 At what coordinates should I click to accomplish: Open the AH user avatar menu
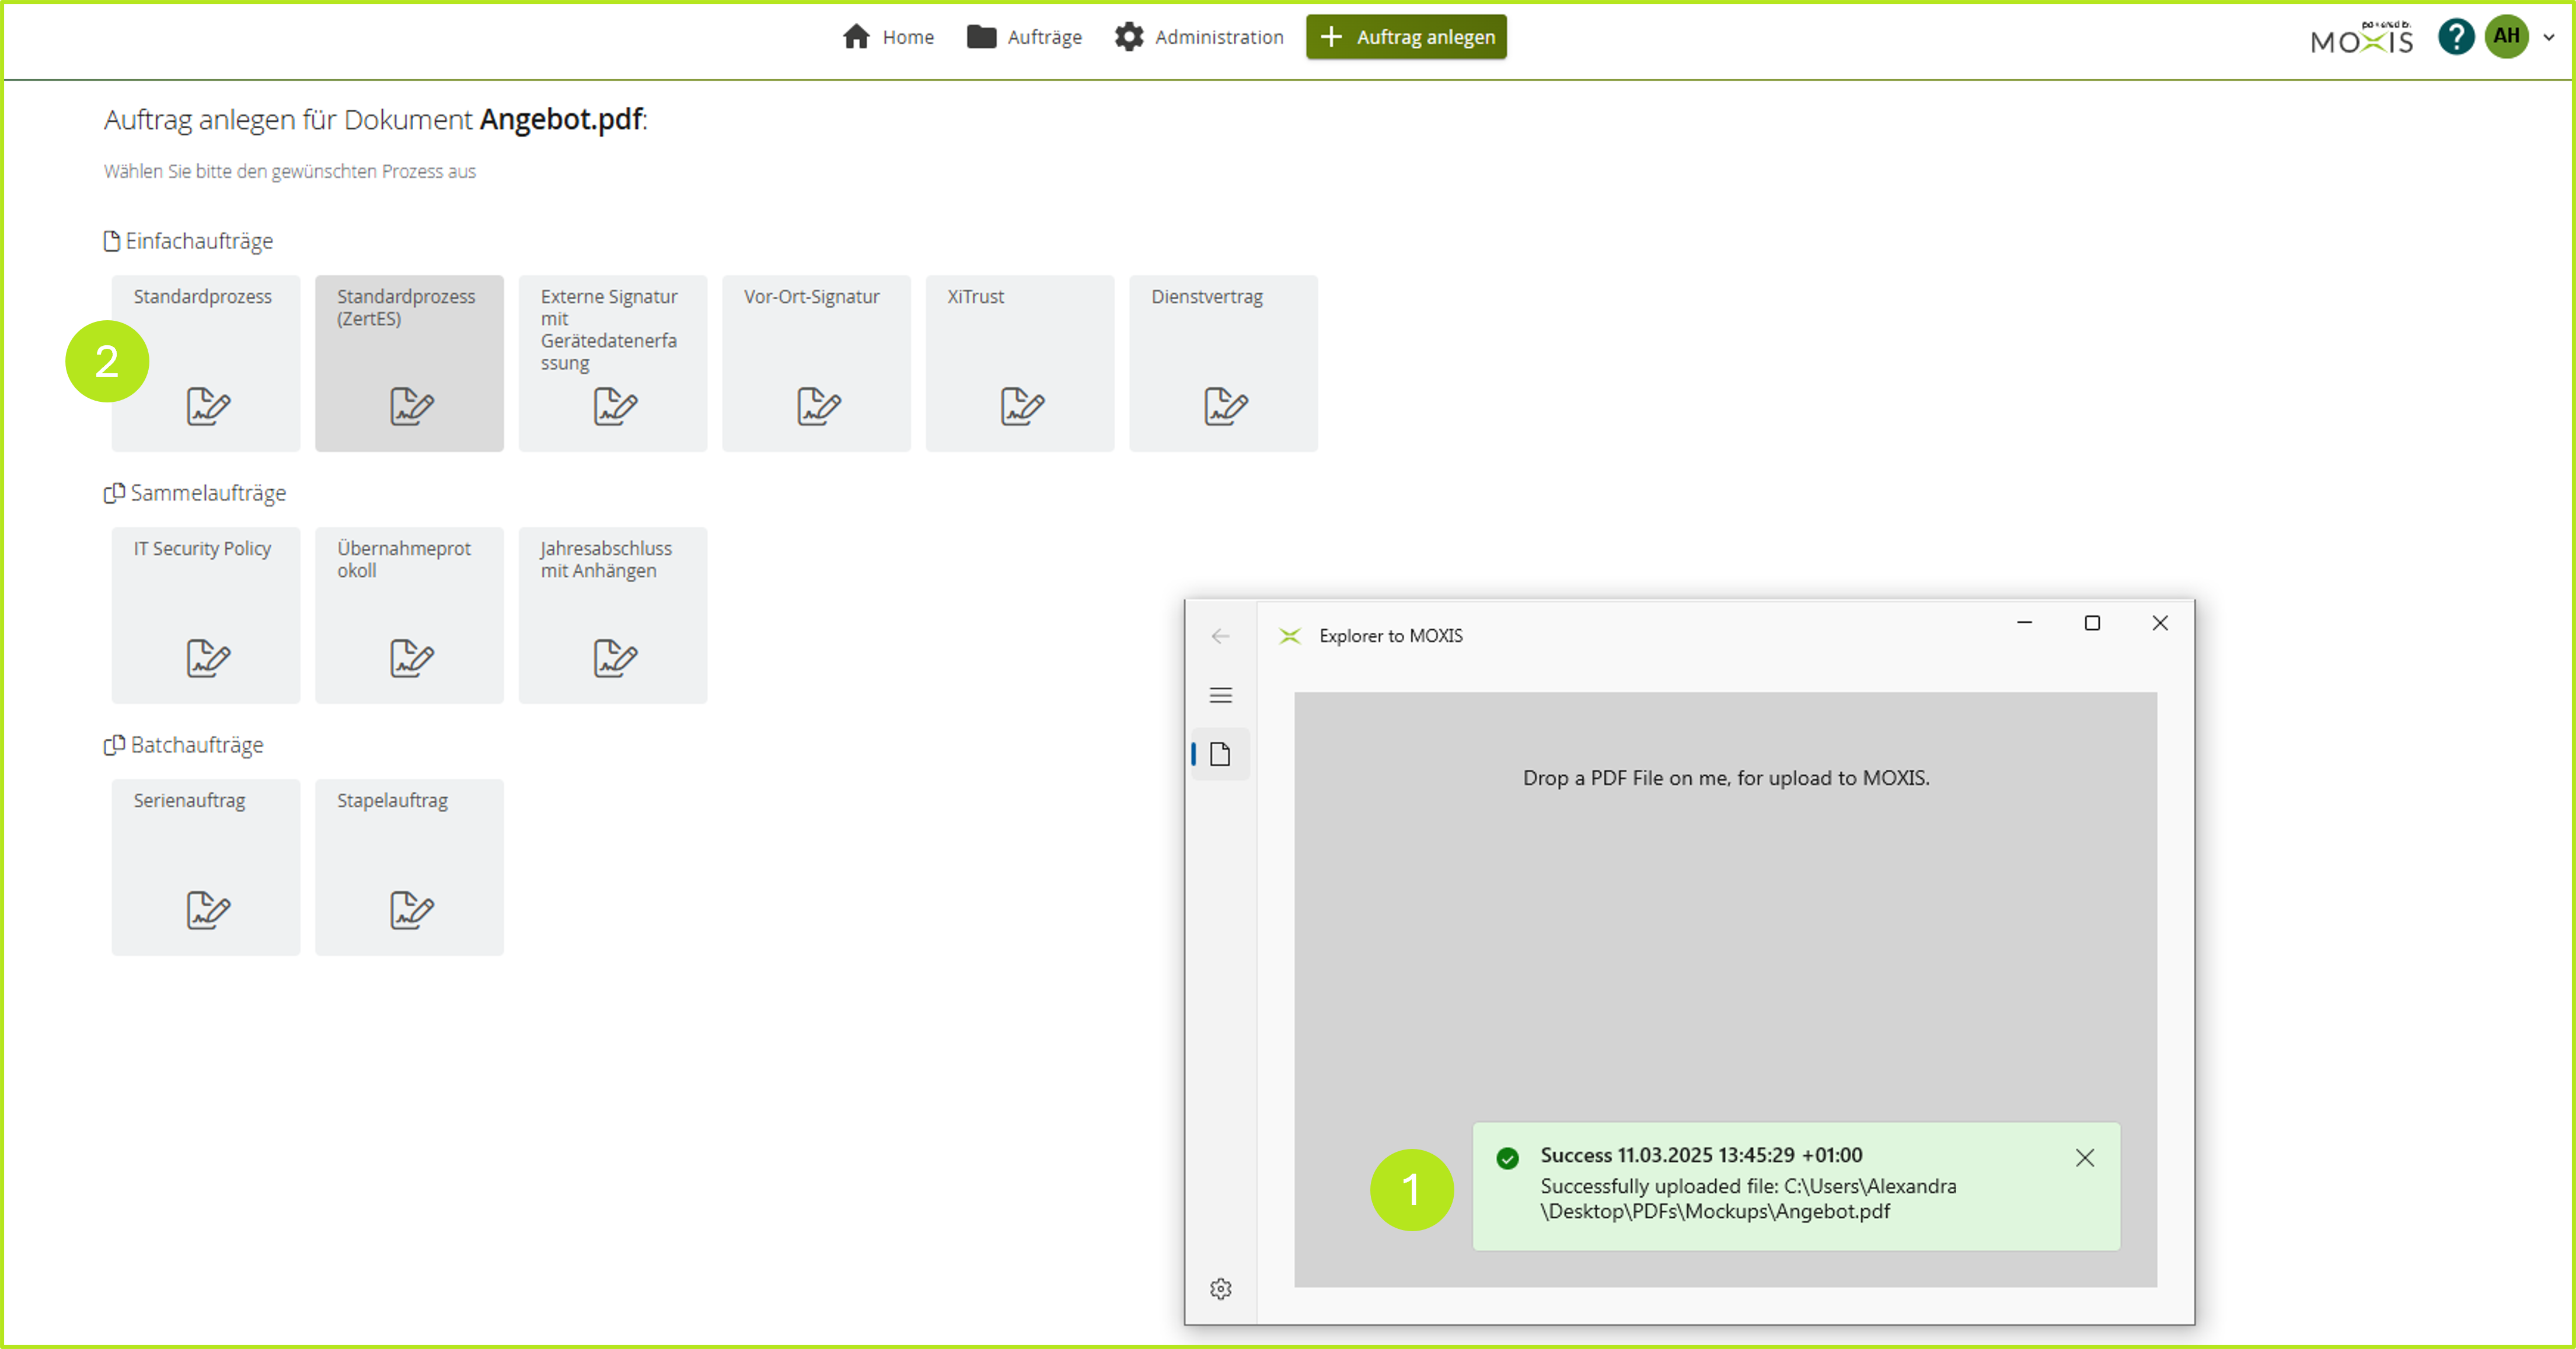[2506, 37]
